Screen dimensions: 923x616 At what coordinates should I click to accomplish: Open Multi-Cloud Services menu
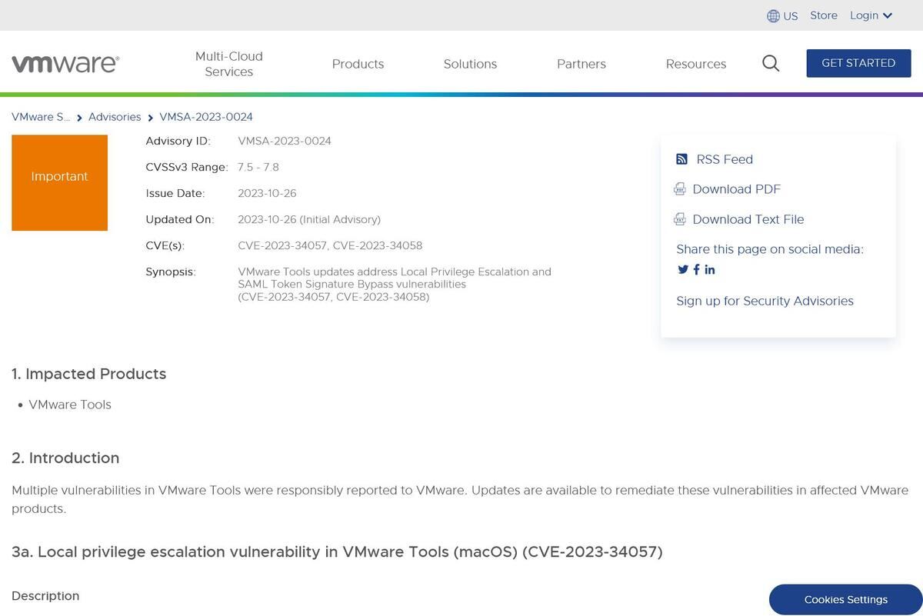click(229, 64)
